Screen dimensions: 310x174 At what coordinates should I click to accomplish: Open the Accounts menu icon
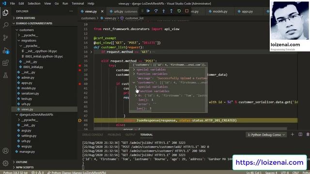point(5,151)
